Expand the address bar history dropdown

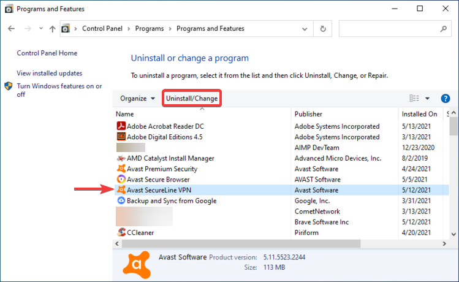[306, 29]
